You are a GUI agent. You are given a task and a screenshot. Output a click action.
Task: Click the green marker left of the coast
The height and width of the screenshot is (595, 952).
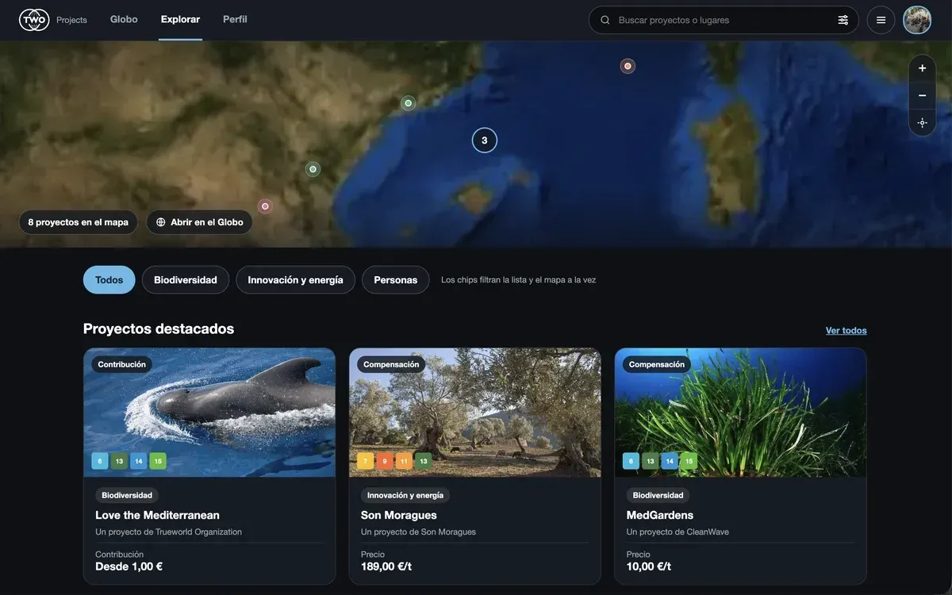tap(313, 169)
